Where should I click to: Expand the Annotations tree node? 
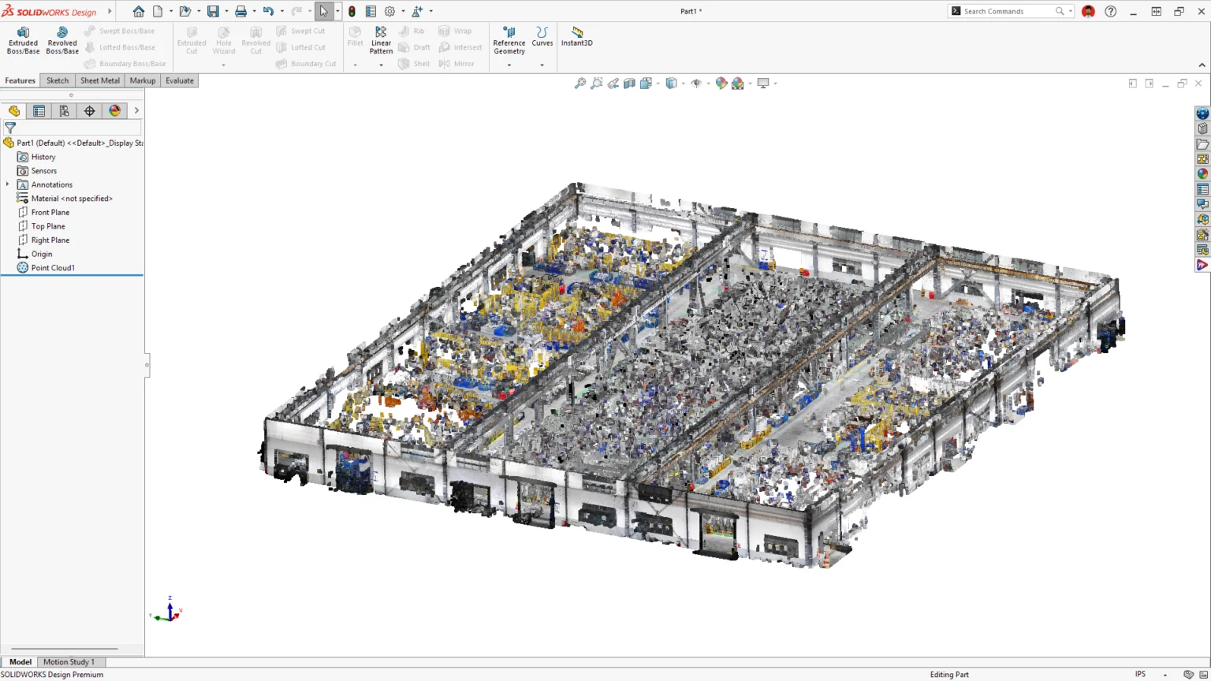8,184
